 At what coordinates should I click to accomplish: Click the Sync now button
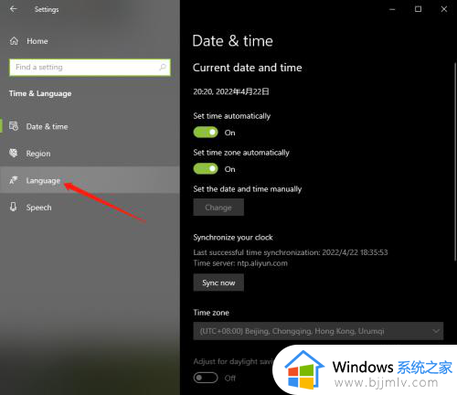point(218,283)
